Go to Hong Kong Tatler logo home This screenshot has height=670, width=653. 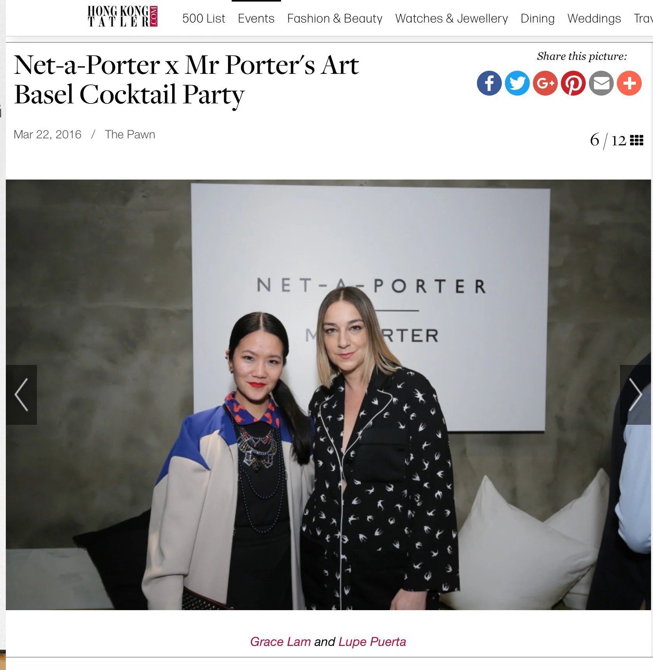[x=122, y=16]
